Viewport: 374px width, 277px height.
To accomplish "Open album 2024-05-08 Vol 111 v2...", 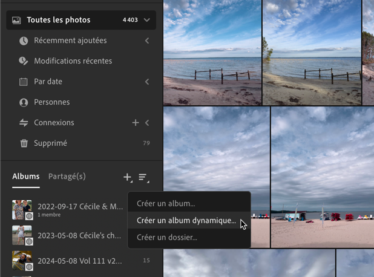I will tap(80, 261).
